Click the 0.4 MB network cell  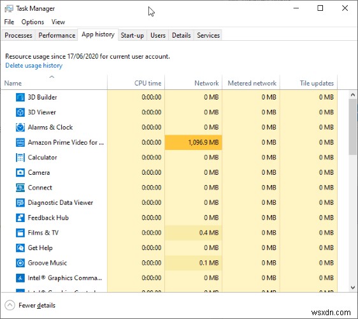194,233
